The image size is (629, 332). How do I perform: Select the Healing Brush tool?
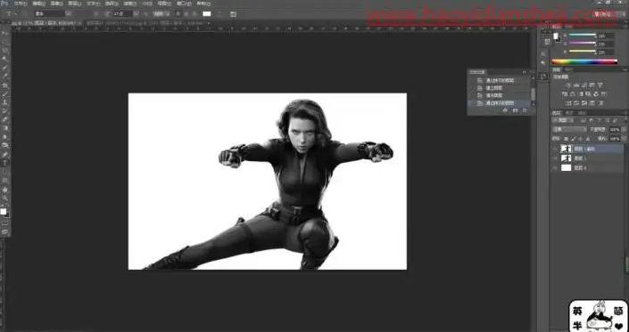(x=5, y=85)
